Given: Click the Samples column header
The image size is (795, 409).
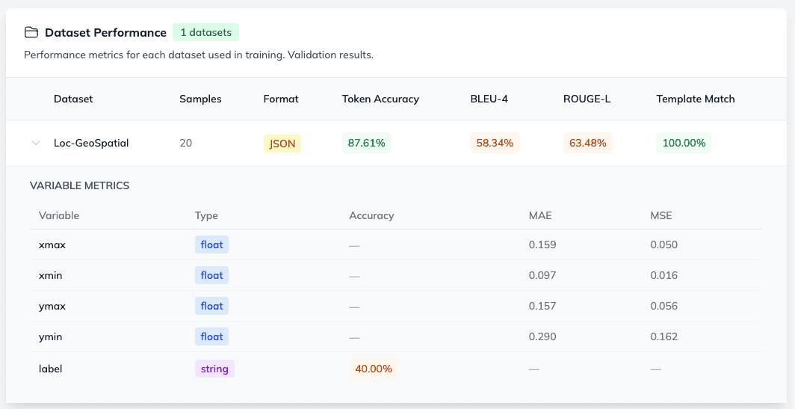Looking at the screenshot, I should coord(200,99).
